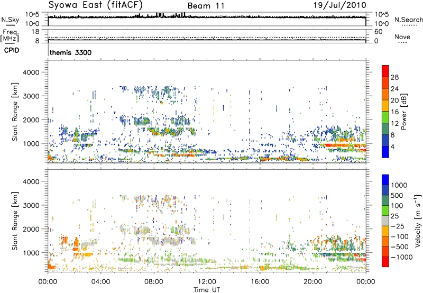Click the "Nave" legend label

(402, 36)
